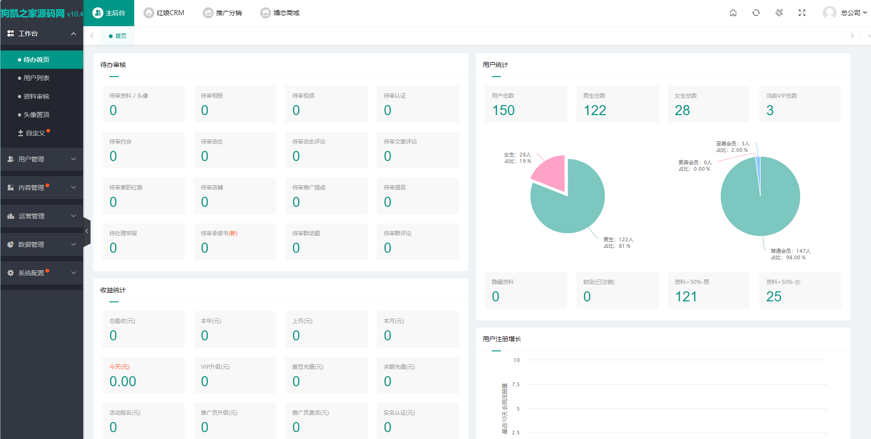Open the 婚恋商城 top menu
871x439 pixels.
[x=280, y=13]
